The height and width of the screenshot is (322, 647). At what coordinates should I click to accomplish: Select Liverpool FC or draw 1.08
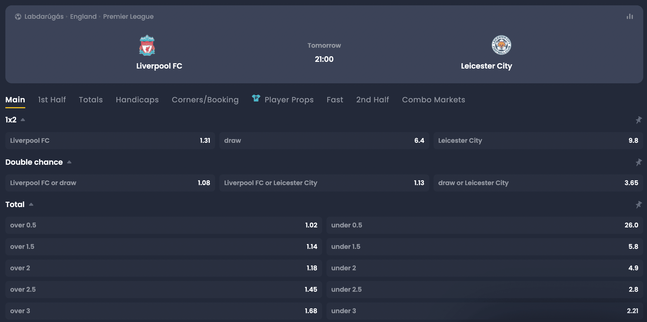[110, 183]
